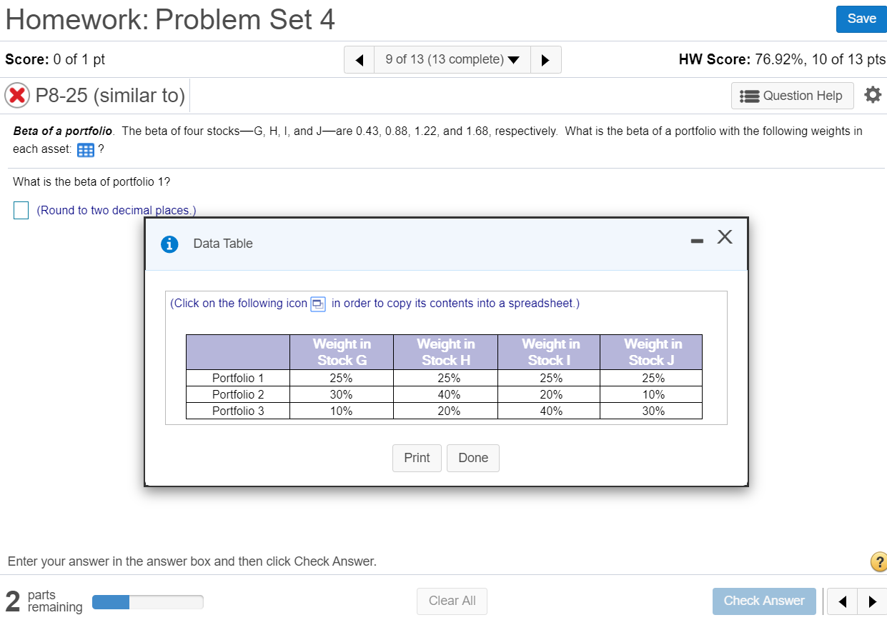Click Check Answer button
The height and width of the screenshot is (620, 887).
coord(764,601)
